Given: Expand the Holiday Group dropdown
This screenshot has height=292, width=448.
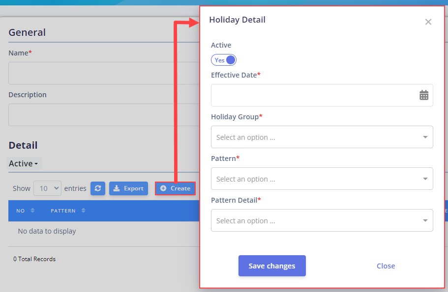Looking at the screenshot, I should [322, 137].
